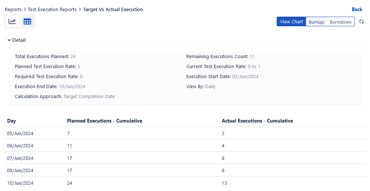
Task: Open Test Execution Reports breadcrumb
Action: 52,9
